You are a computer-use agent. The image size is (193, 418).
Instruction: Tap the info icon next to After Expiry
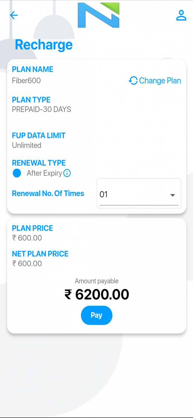coord(67,173)
